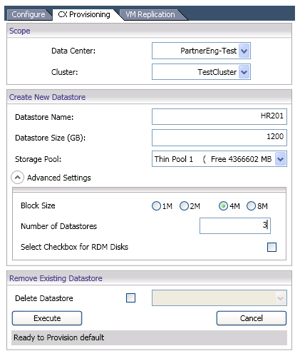Select the 4M block size option
300x356 pixels.
[223, 206]
